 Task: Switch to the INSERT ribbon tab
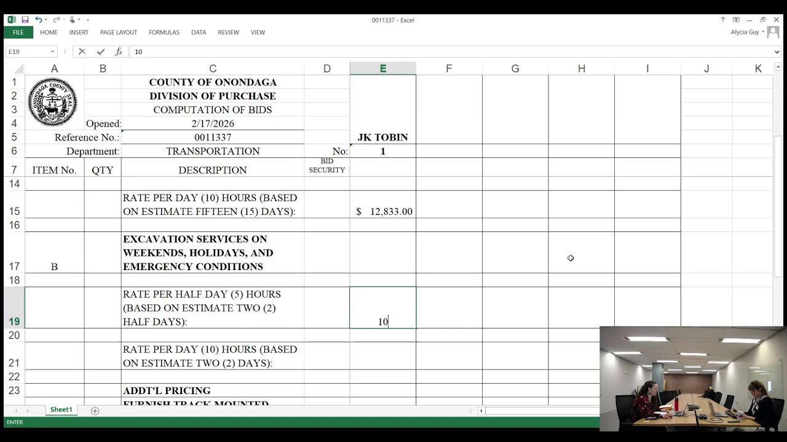click(79, 32)
